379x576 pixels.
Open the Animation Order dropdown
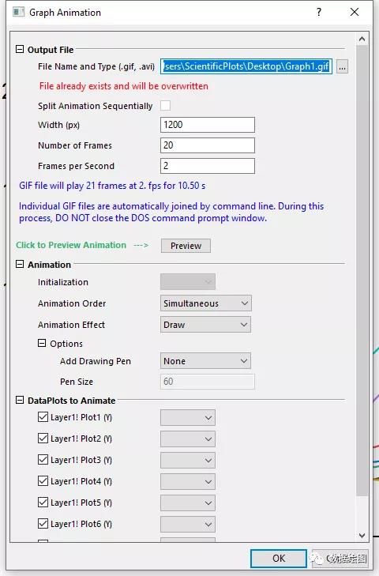[x=205, y=303]
